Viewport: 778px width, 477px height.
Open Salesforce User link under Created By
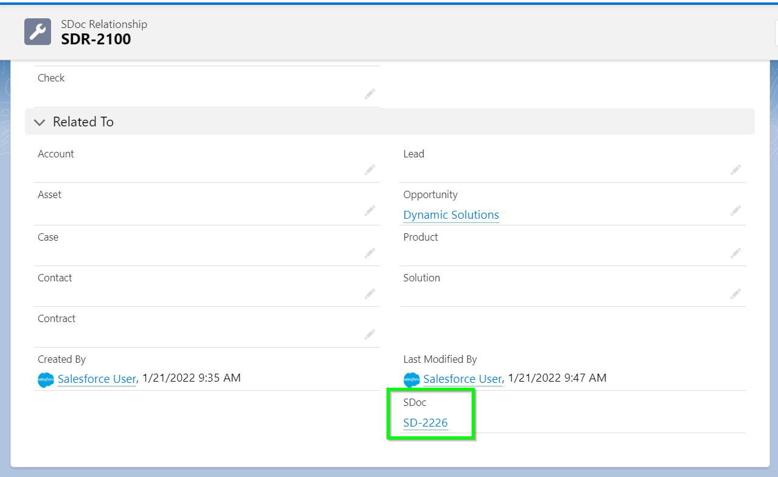click(97, 379)
